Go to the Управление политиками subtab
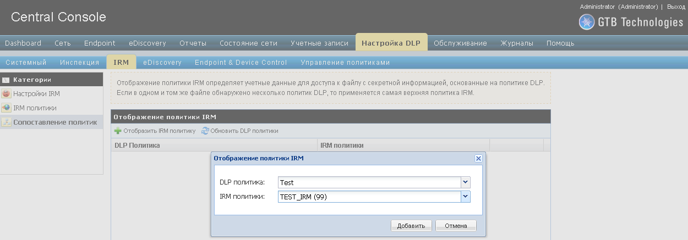Image resolution: width=688 pixels, height=240 pixels. [x=345, y=63]
